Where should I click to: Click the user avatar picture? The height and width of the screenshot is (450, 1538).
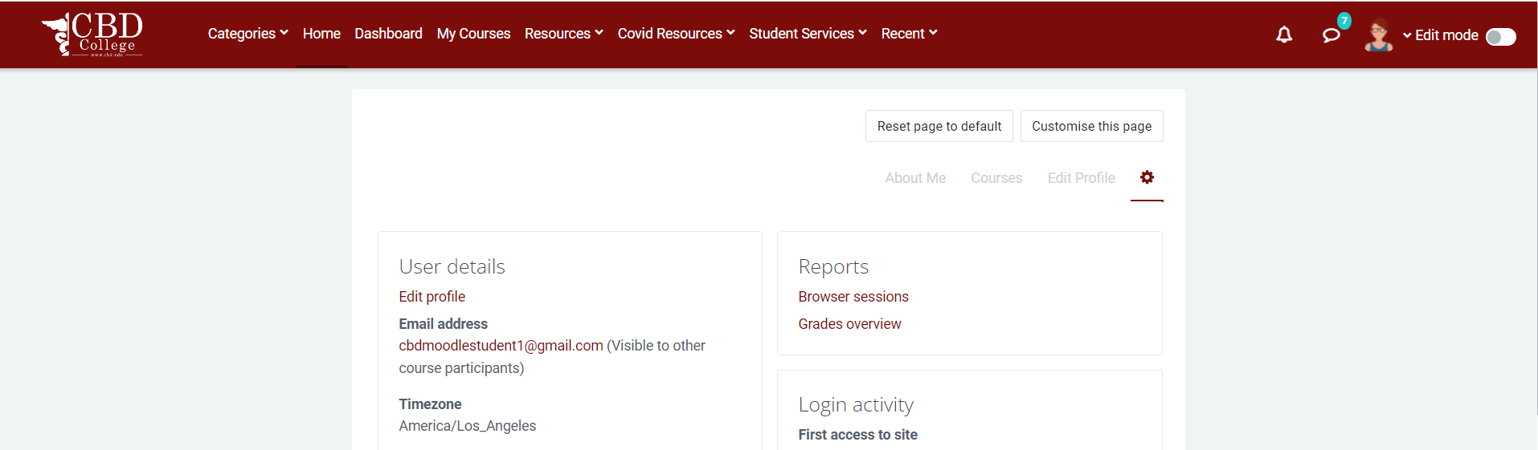pos(1378,35)
